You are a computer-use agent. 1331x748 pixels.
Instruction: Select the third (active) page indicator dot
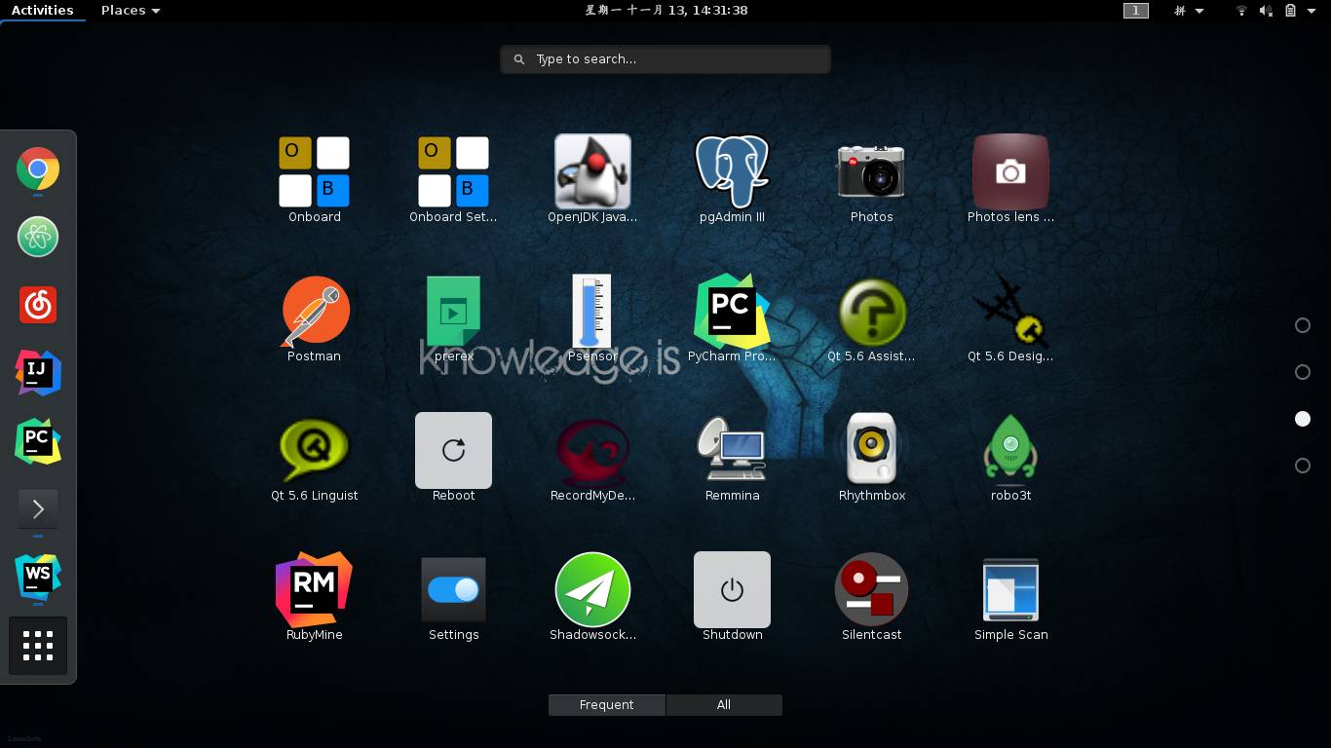coord(1303,419)
